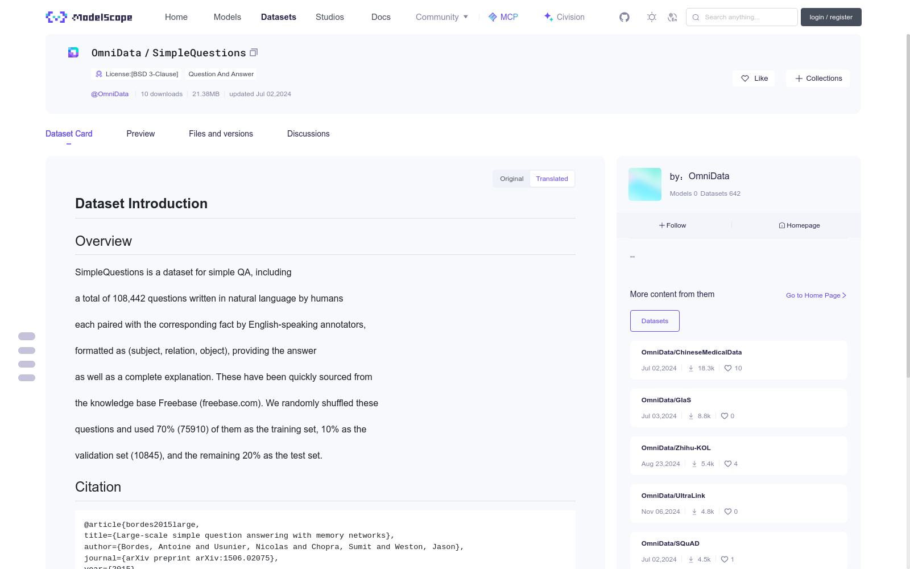Expand the Community dropdown menu
The image size is (910, 569).
(x=442, y=17)
